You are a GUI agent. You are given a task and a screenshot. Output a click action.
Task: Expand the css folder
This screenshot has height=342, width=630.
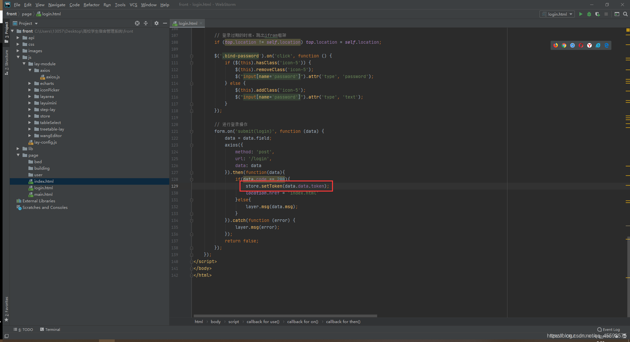pos(18,44)
